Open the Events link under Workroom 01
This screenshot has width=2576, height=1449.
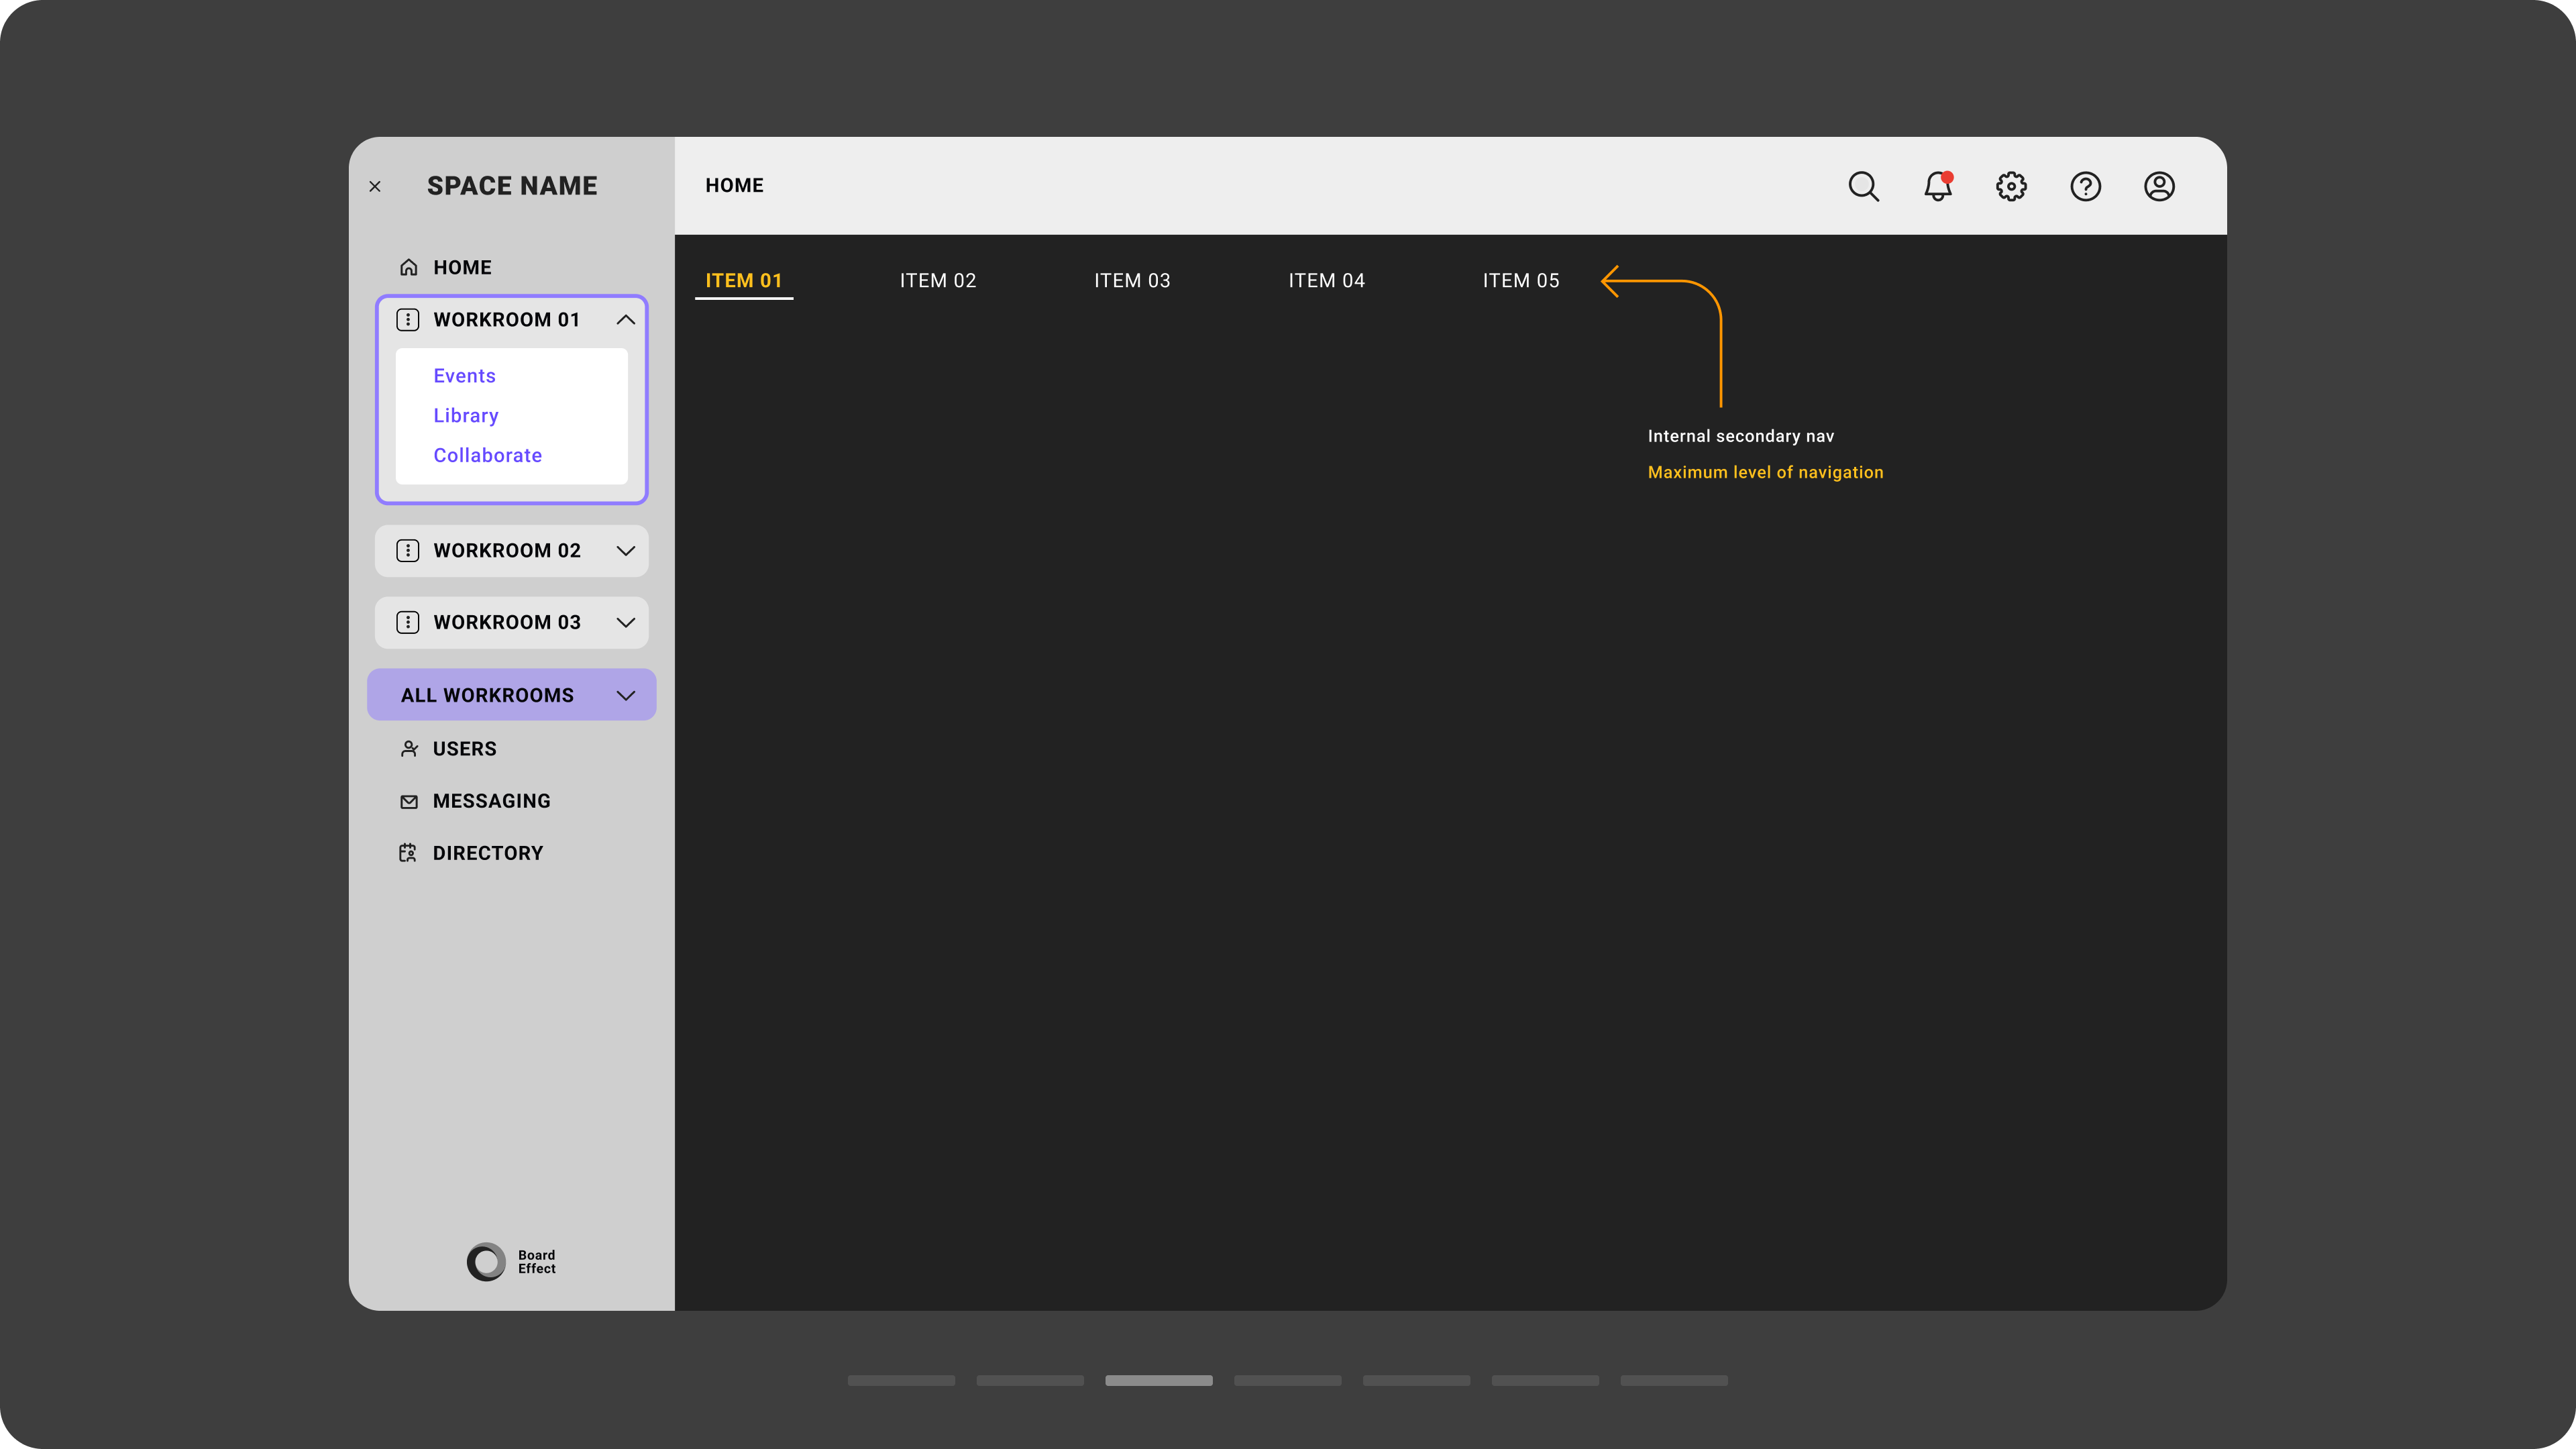(464, 376)
